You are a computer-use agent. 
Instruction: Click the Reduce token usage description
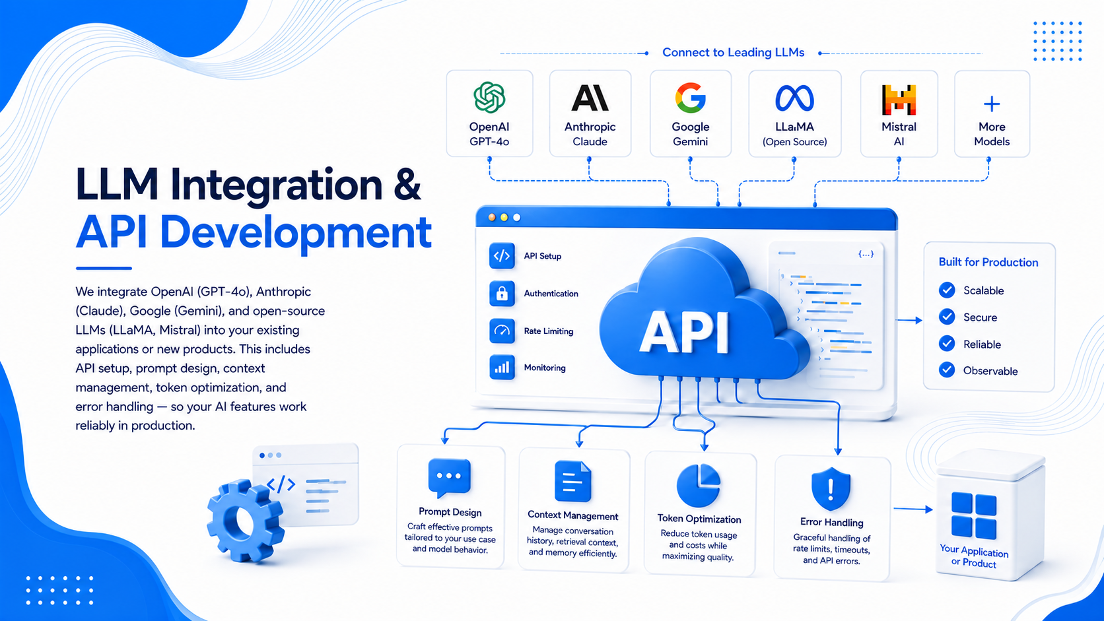pos(699,546)
